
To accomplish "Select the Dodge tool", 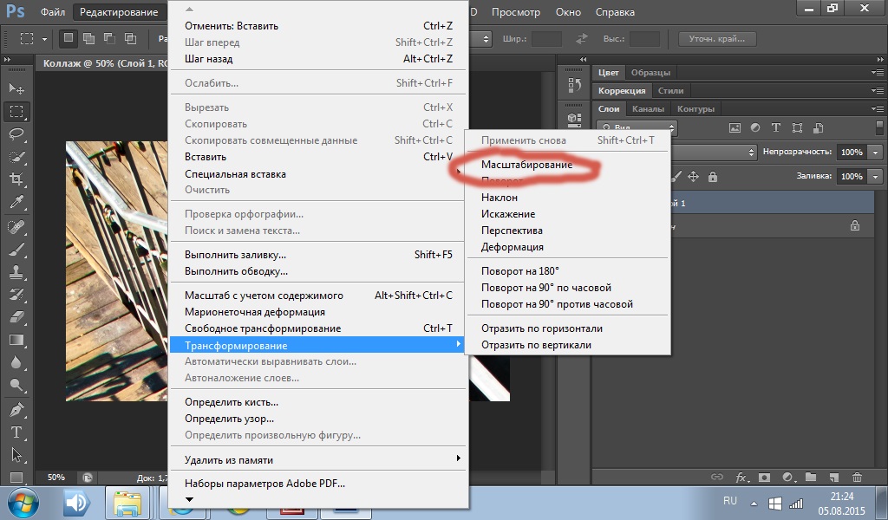I will coord(16,385).
